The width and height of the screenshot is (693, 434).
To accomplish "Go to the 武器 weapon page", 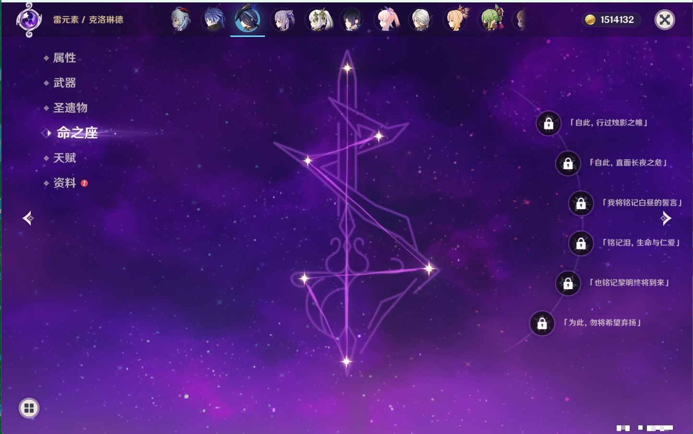I will pyautogui.click(x=64, y=83).
